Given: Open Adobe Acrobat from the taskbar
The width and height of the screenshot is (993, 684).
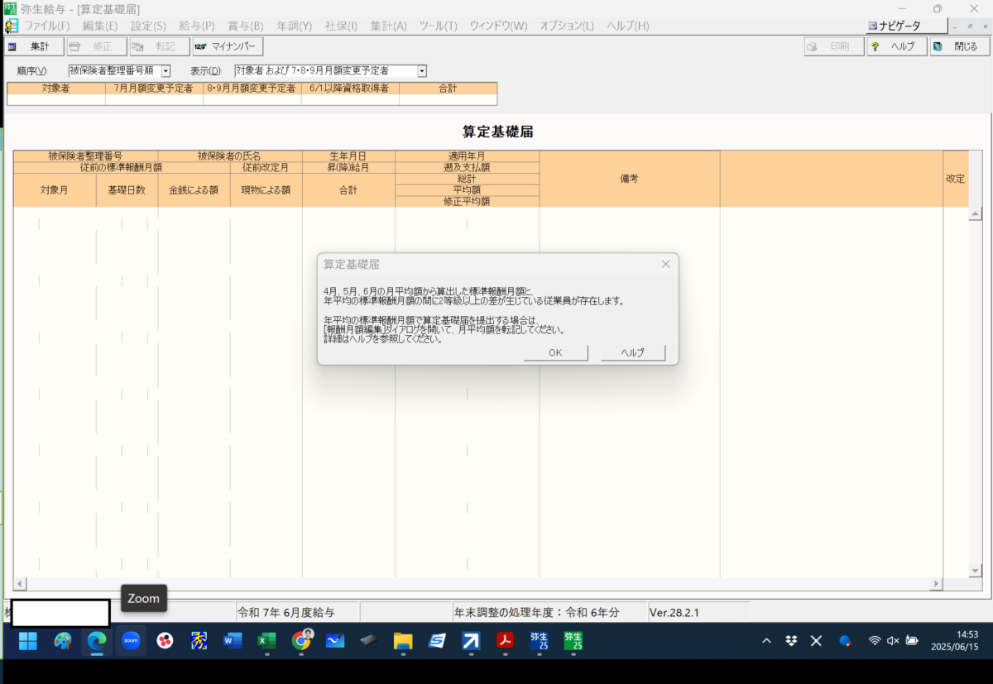Looking at the screenshot, I should [505, 641].
